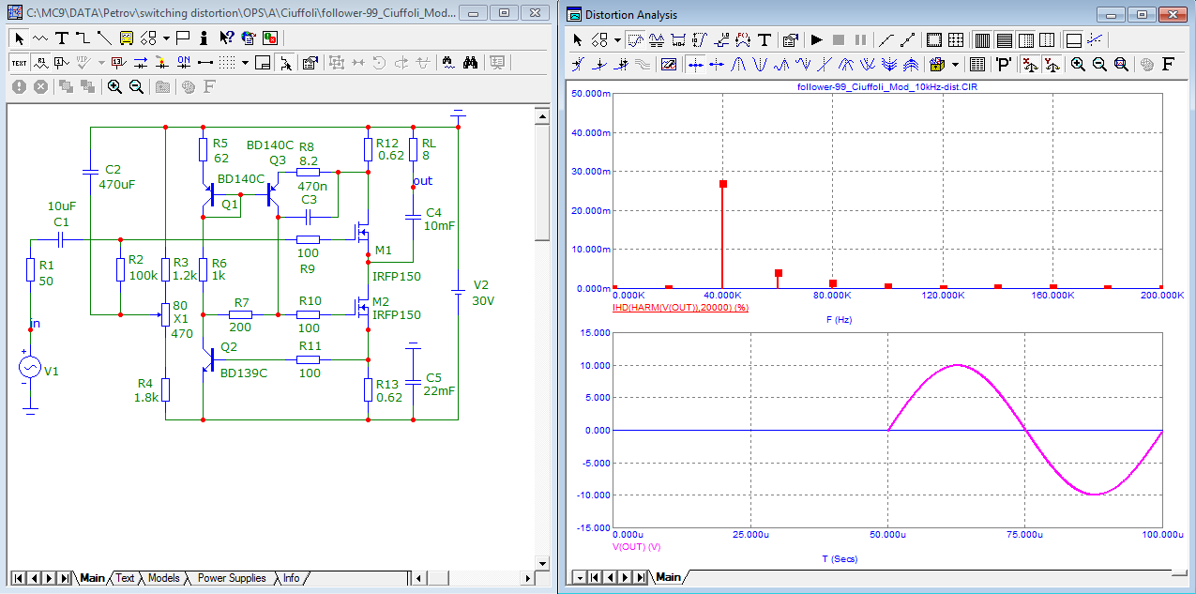The width and height of the screenshot is (1196, 594).
Task: Zoom in on the schematic with magnifier plus
Action: tap(114, 86)
